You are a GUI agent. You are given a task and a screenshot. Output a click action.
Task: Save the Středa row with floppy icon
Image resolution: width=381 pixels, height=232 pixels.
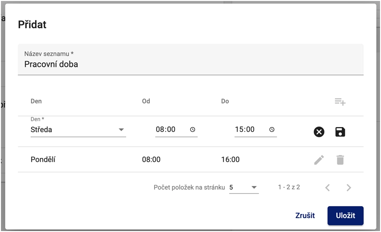coord(340,132)
